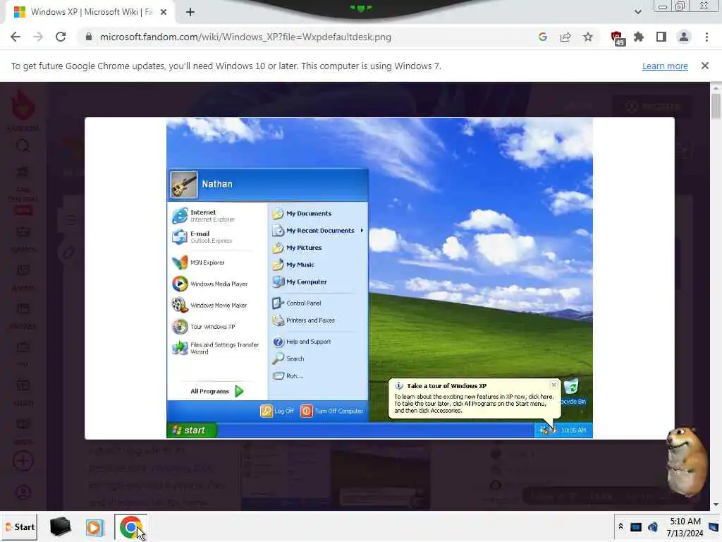Dismiss the Chrome update notification bar
The image size is (722, 542).
pyautogui.click(x=705, y=66)
